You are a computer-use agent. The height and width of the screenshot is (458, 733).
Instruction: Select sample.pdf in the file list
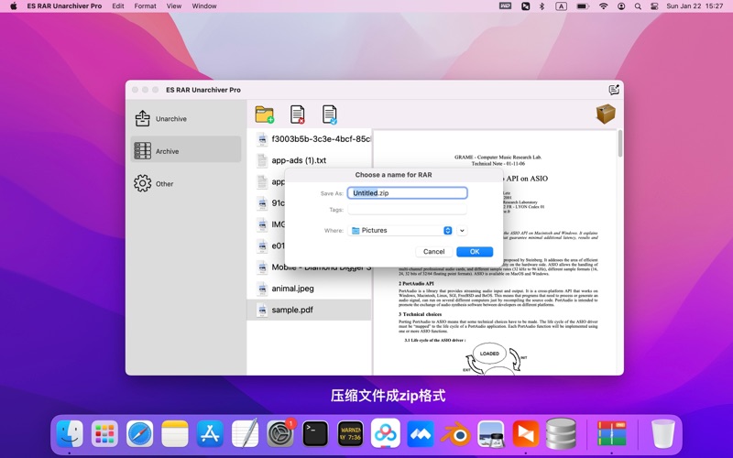(309, 310)
